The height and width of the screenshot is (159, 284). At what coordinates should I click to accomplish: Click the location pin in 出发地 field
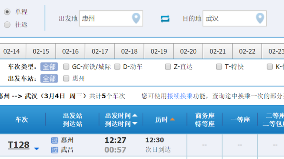tap(136, 18)
